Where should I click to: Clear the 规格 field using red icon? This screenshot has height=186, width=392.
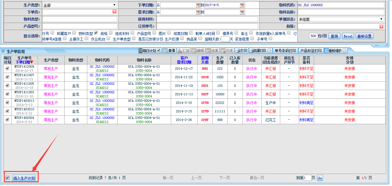coord(381,26)
